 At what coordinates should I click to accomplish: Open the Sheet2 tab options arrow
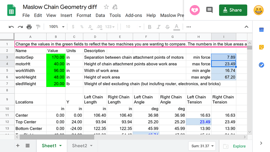(x=91, y=146)
